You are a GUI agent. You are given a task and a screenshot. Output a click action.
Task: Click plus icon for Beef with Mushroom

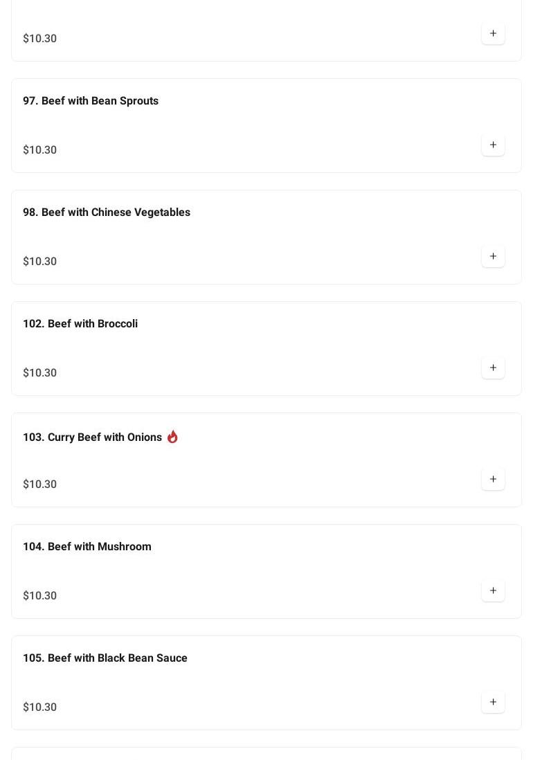click(493, 591)
